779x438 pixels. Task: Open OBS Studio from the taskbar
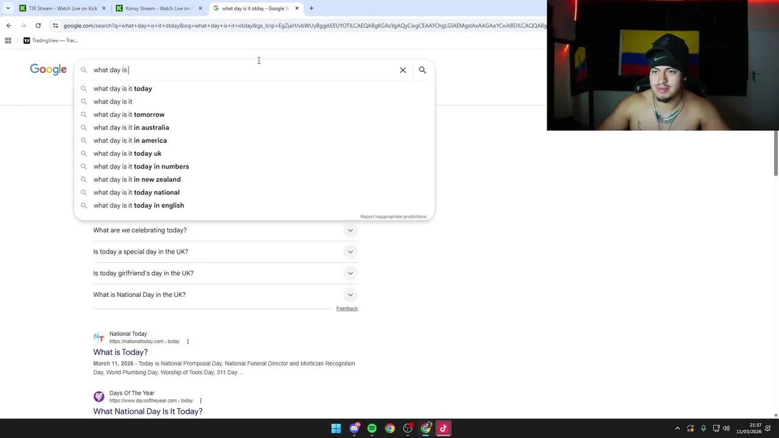click(408, 428)
